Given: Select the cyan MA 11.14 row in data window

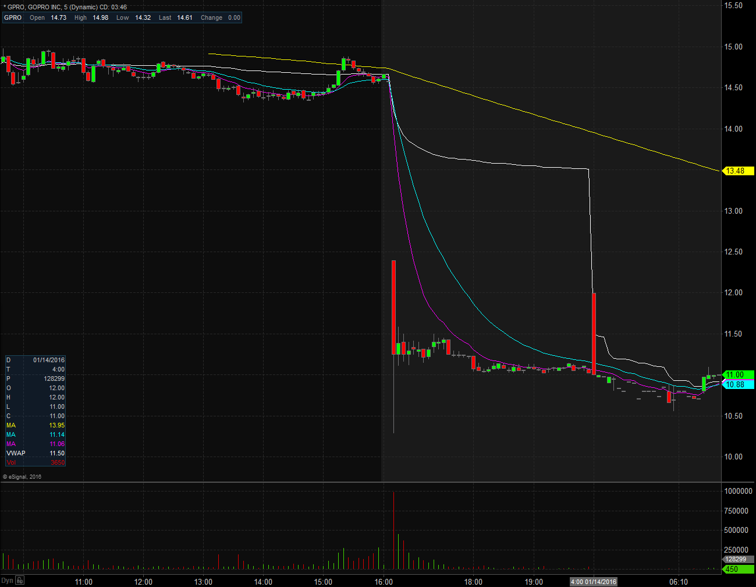Looking at the screenshot, I should (x=35, y=434).
